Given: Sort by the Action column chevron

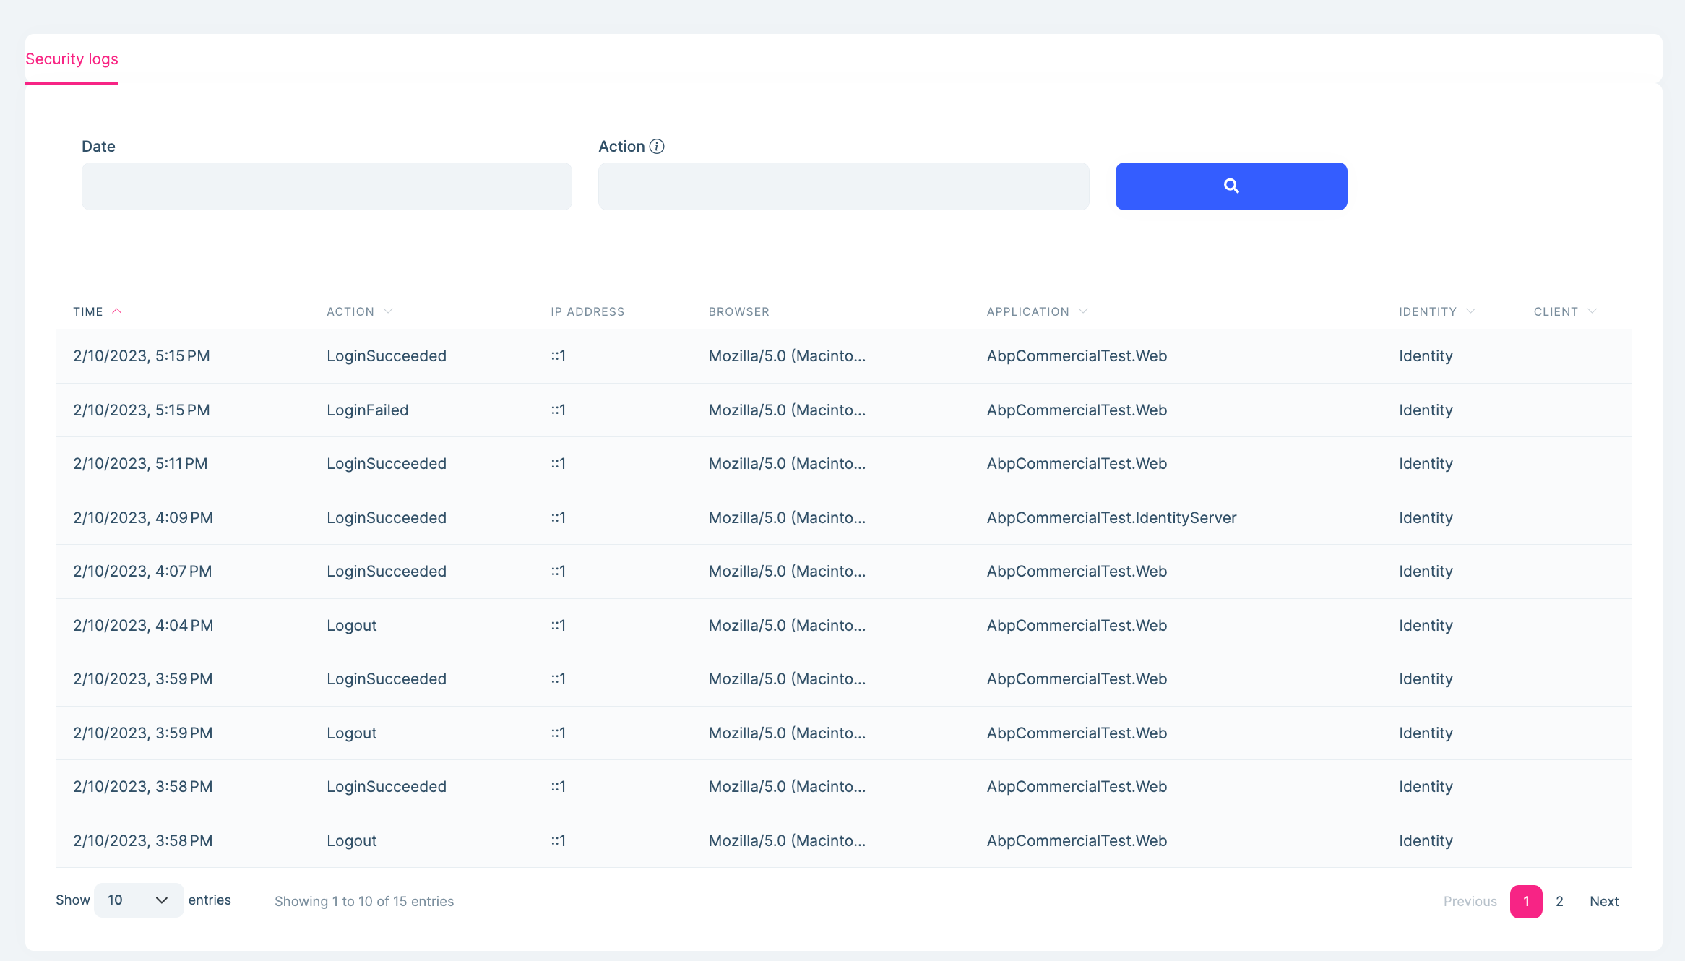Looking at the screenshot, I should [387, 311].
